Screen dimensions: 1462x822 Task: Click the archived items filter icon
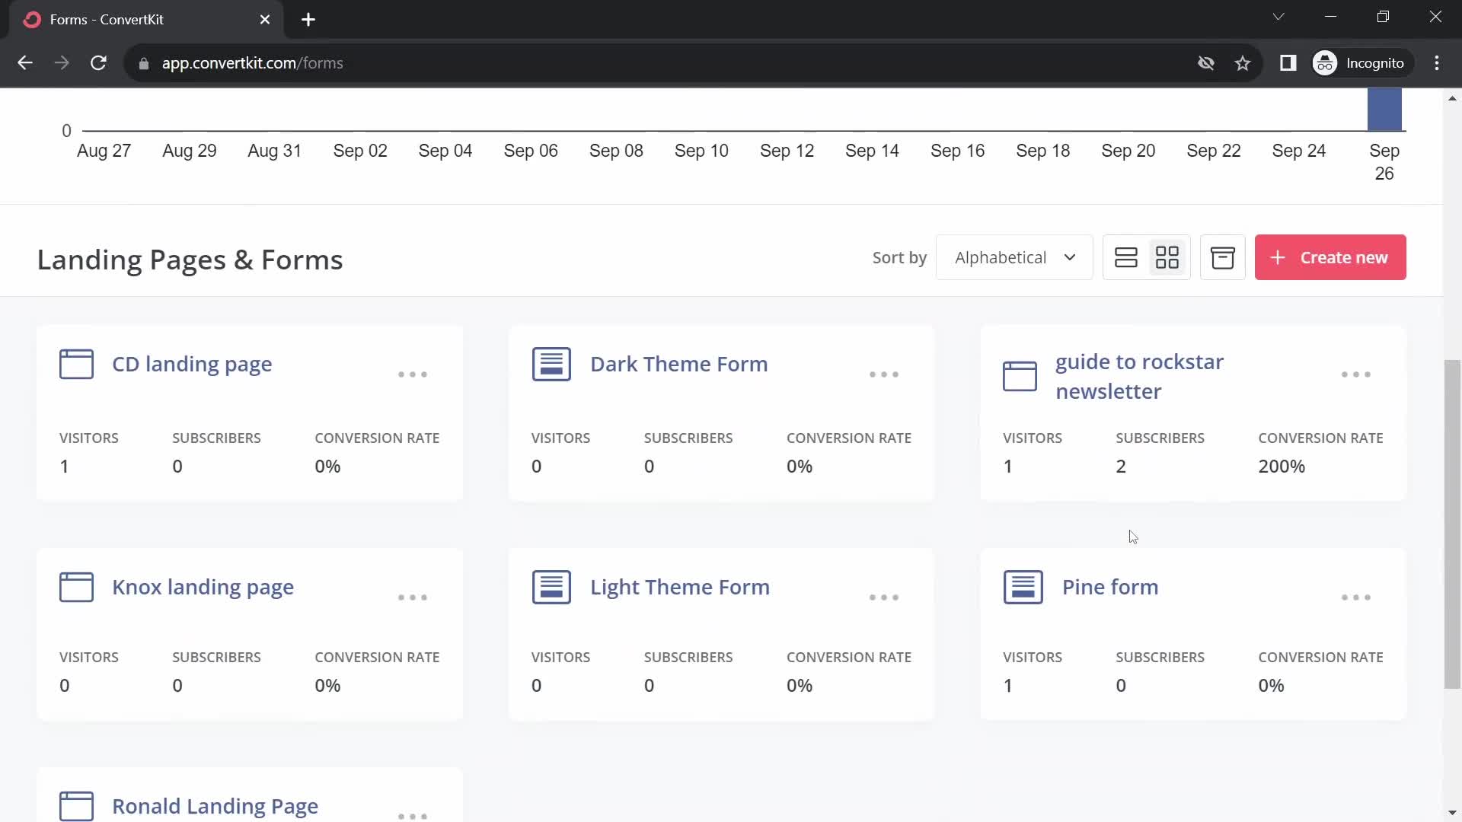1223,258
